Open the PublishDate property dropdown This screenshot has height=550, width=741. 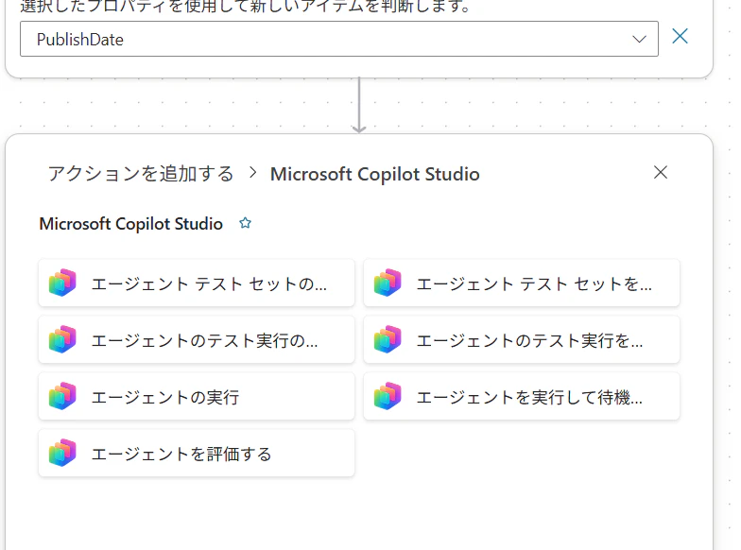point(338,39)
